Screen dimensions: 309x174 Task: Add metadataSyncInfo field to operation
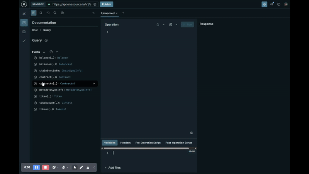(35, 90)
